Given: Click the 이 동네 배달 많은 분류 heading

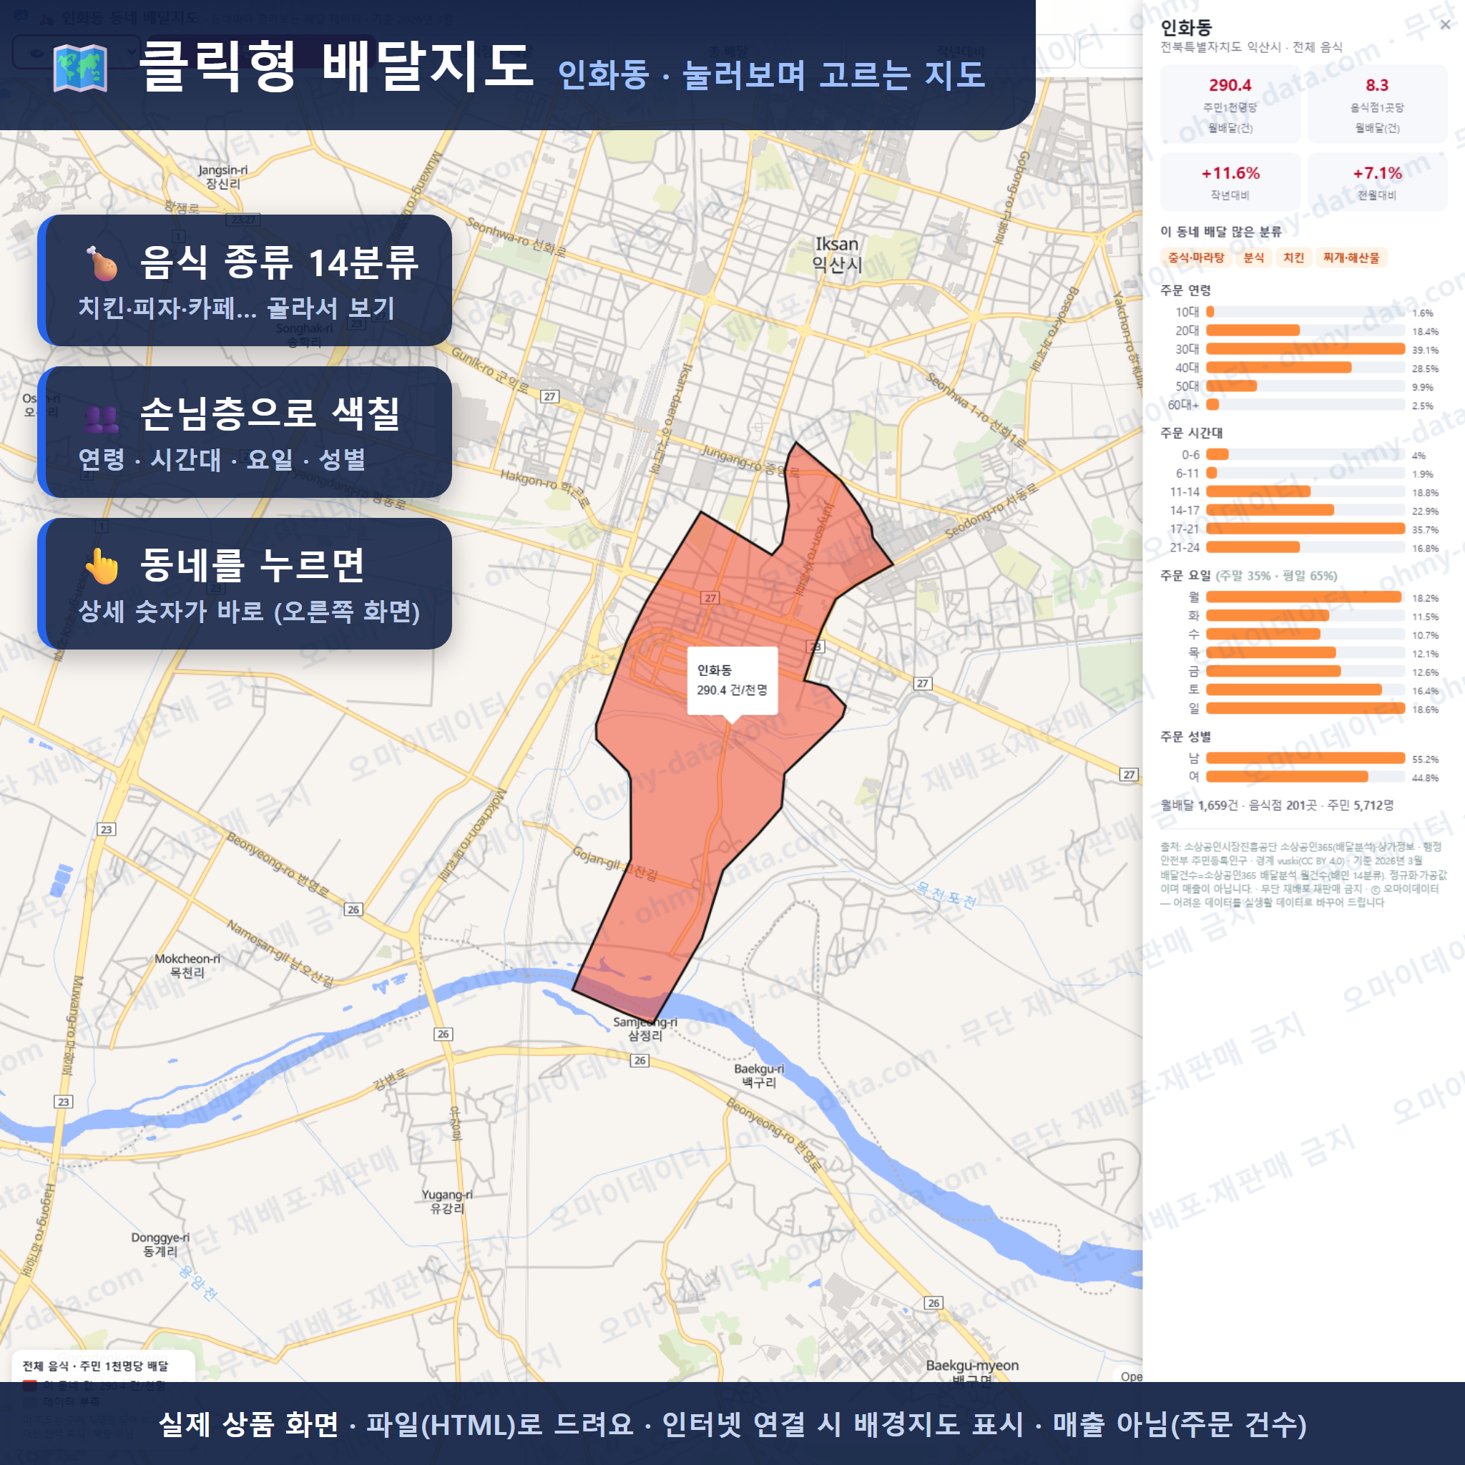Looking at the screenshot, I should click(1221, 232).
